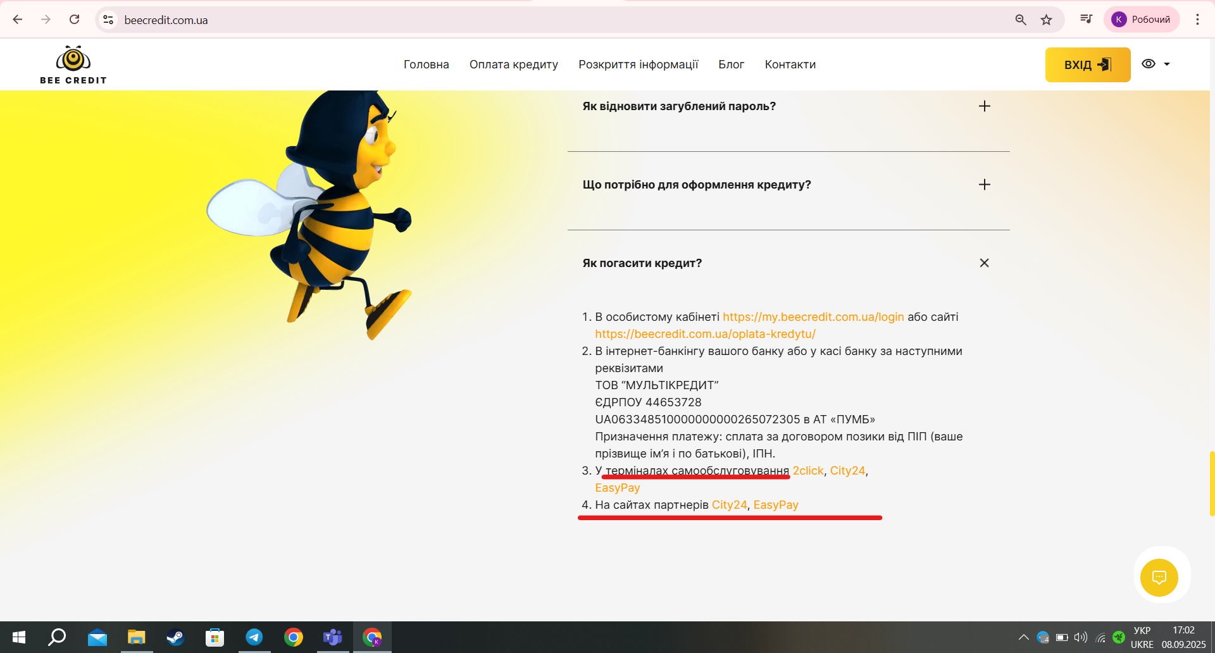The height and width of the screenshot is (653, 1215).
Task: Click the running bee mascot image
Action: [310, 215]
